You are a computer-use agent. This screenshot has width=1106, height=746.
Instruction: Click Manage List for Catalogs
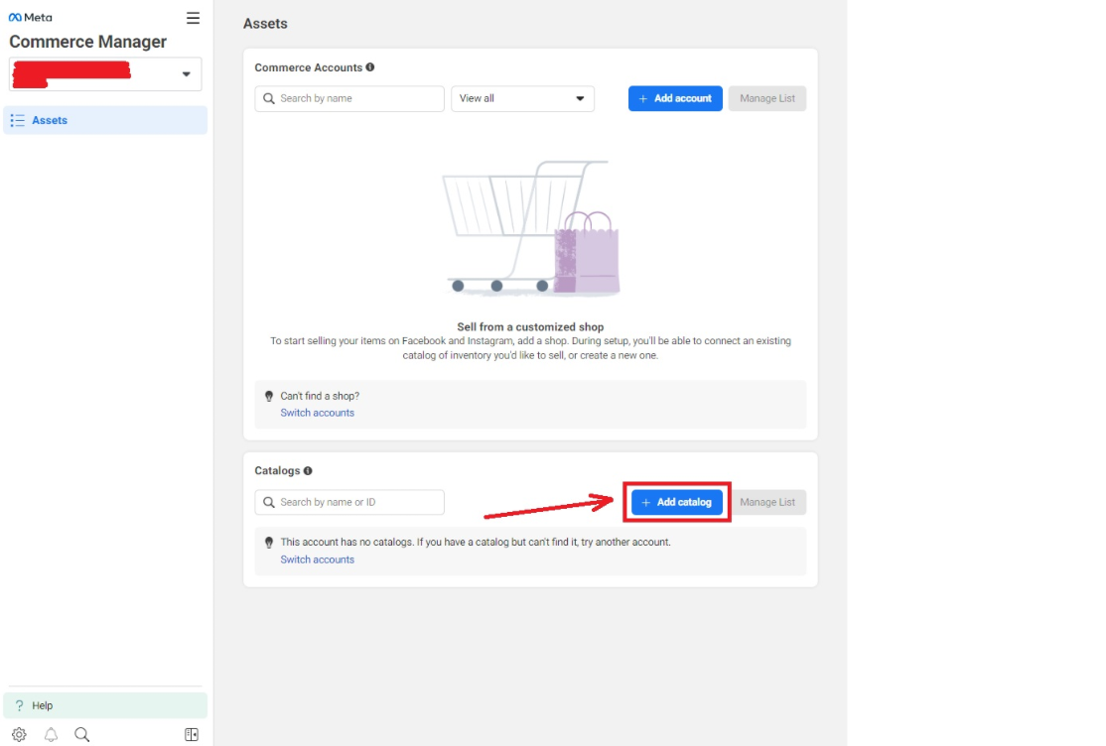(767, 502)
